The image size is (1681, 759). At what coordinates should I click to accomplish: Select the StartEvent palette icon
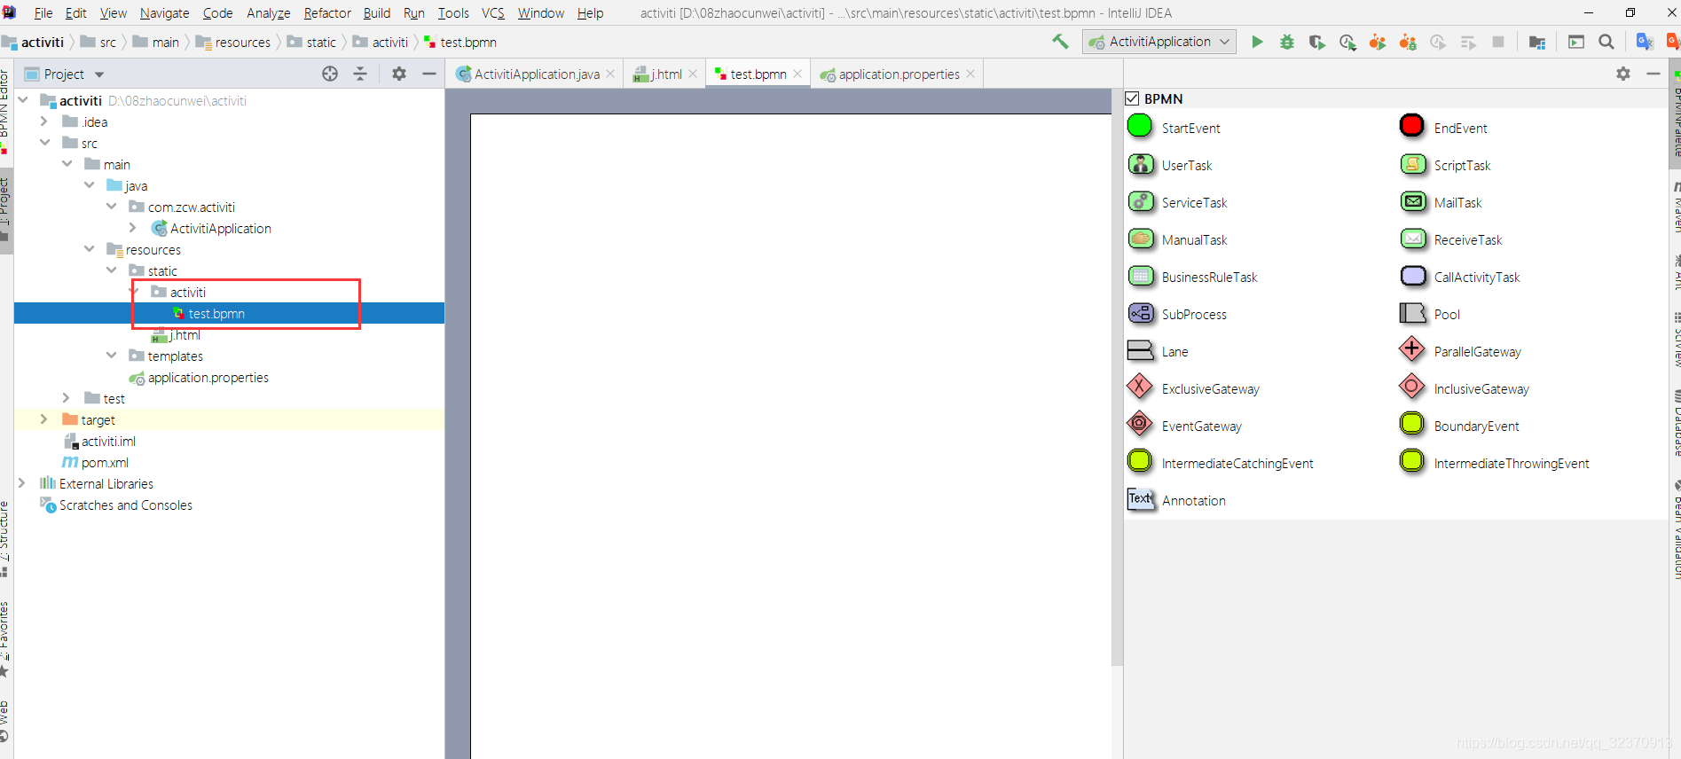coord(1140,127)
